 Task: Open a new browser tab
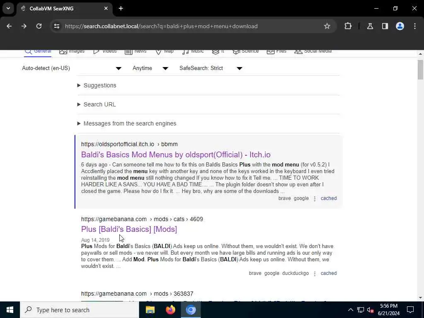(x=121, y=8)
